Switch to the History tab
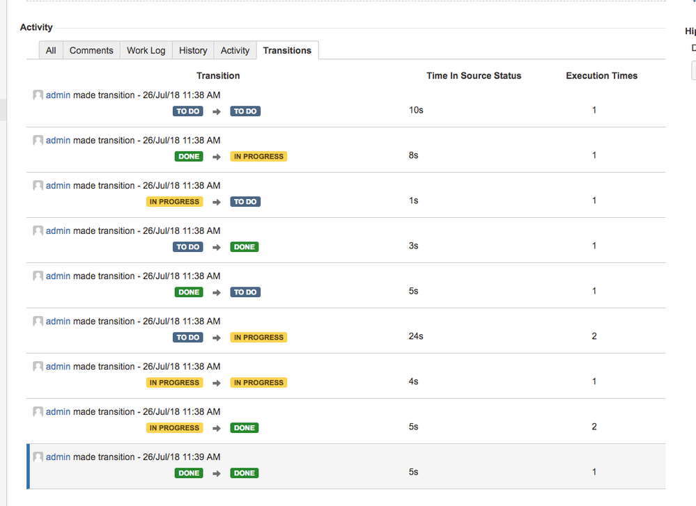Image resolution: width=696 pixels, height=506 pixels. (193, 51)
